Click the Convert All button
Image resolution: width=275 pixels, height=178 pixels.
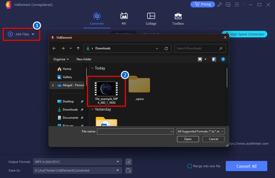point(246,166)
